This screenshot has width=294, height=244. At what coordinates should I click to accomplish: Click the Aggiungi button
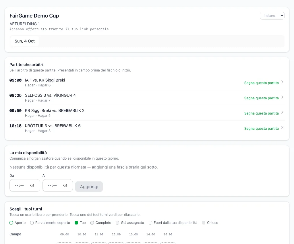(89, 187)
